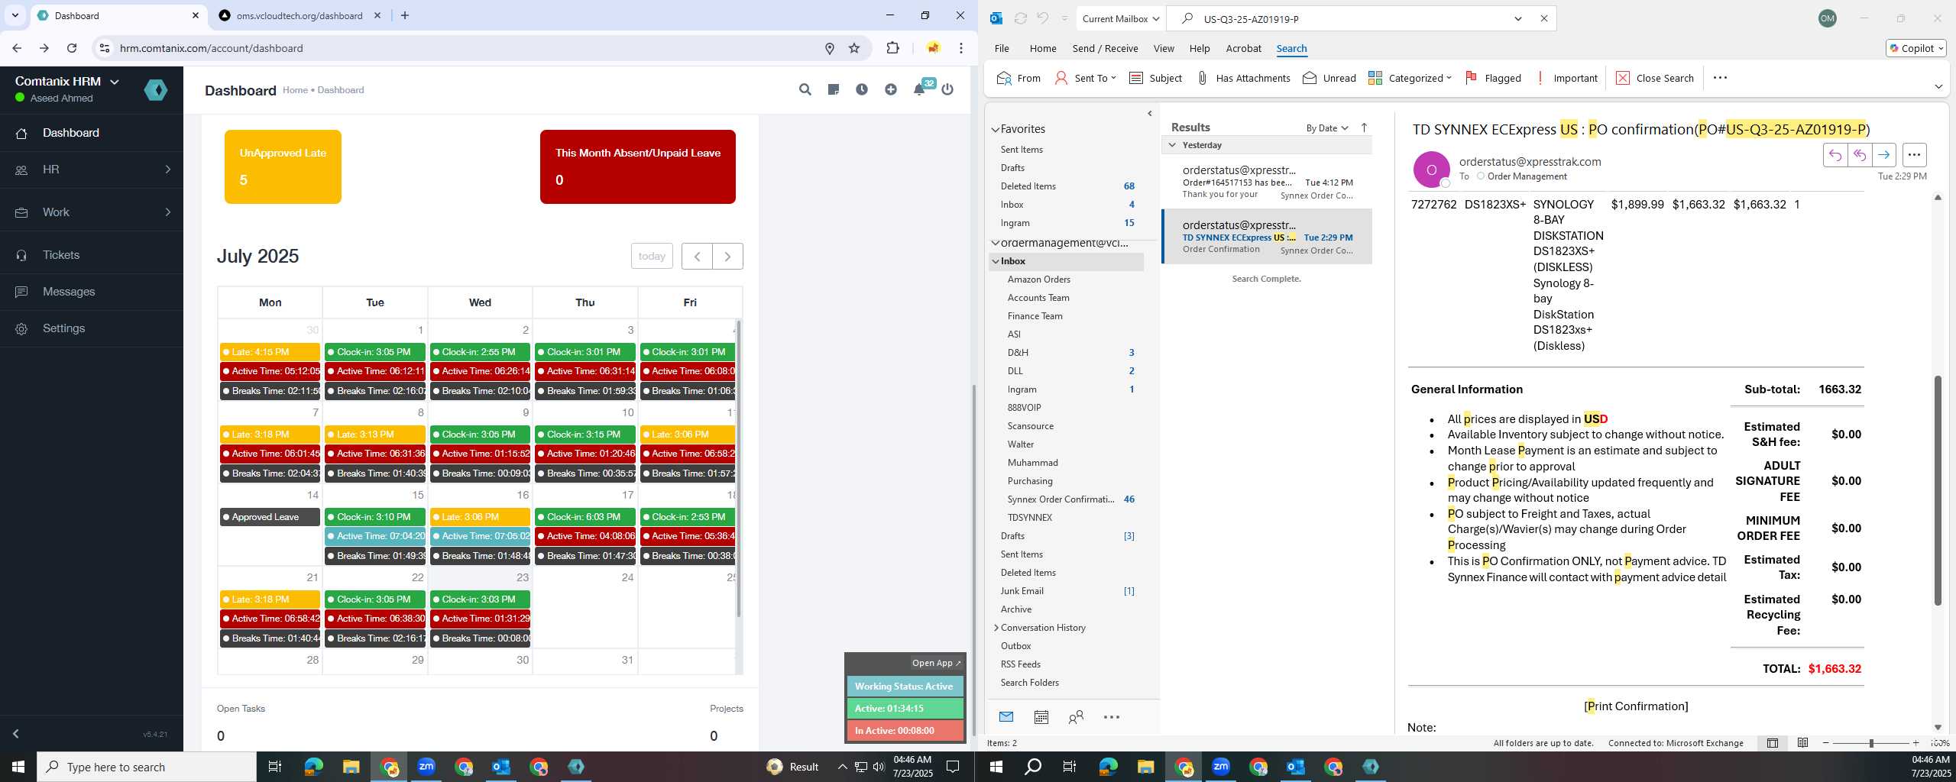This screenshot has height=782, width=1956.
Task: Click the Outlook Reply arrow icon
Action: (x=1835, y=155)
